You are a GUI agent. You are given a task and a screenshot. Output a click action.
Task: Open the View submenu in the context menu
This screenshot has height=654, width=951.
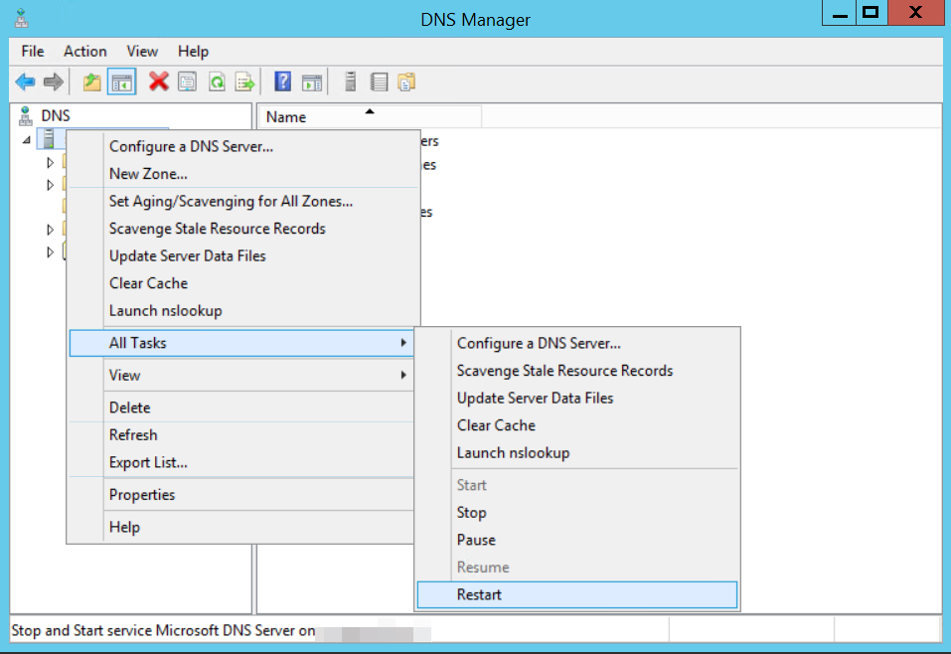pos(240,375)
